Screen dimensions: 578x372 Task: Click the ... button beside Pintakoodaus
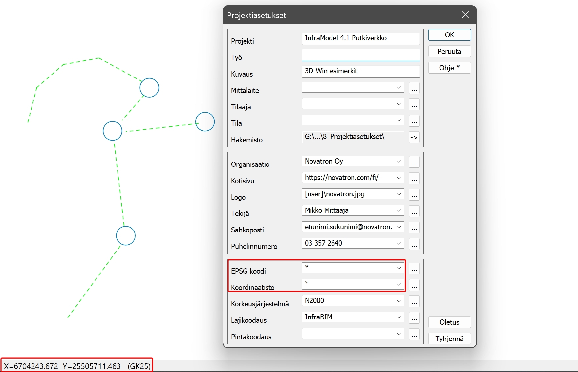414,334
